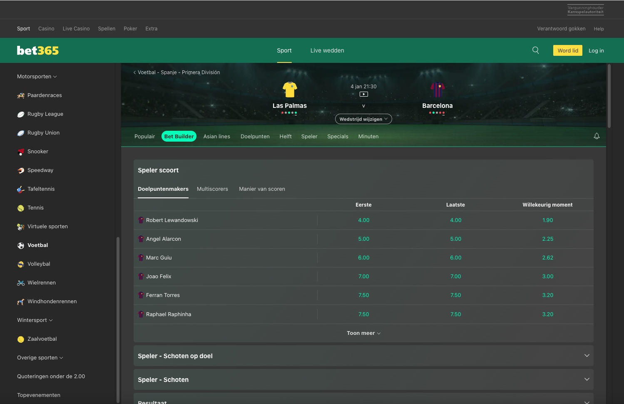Open the search magnifier icon
This screenshot has width=624, height=404.
pos(535,50)
